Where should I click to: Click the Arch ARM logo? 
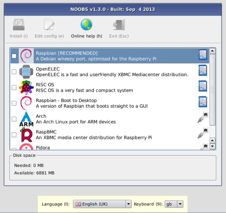coord(26,119)
